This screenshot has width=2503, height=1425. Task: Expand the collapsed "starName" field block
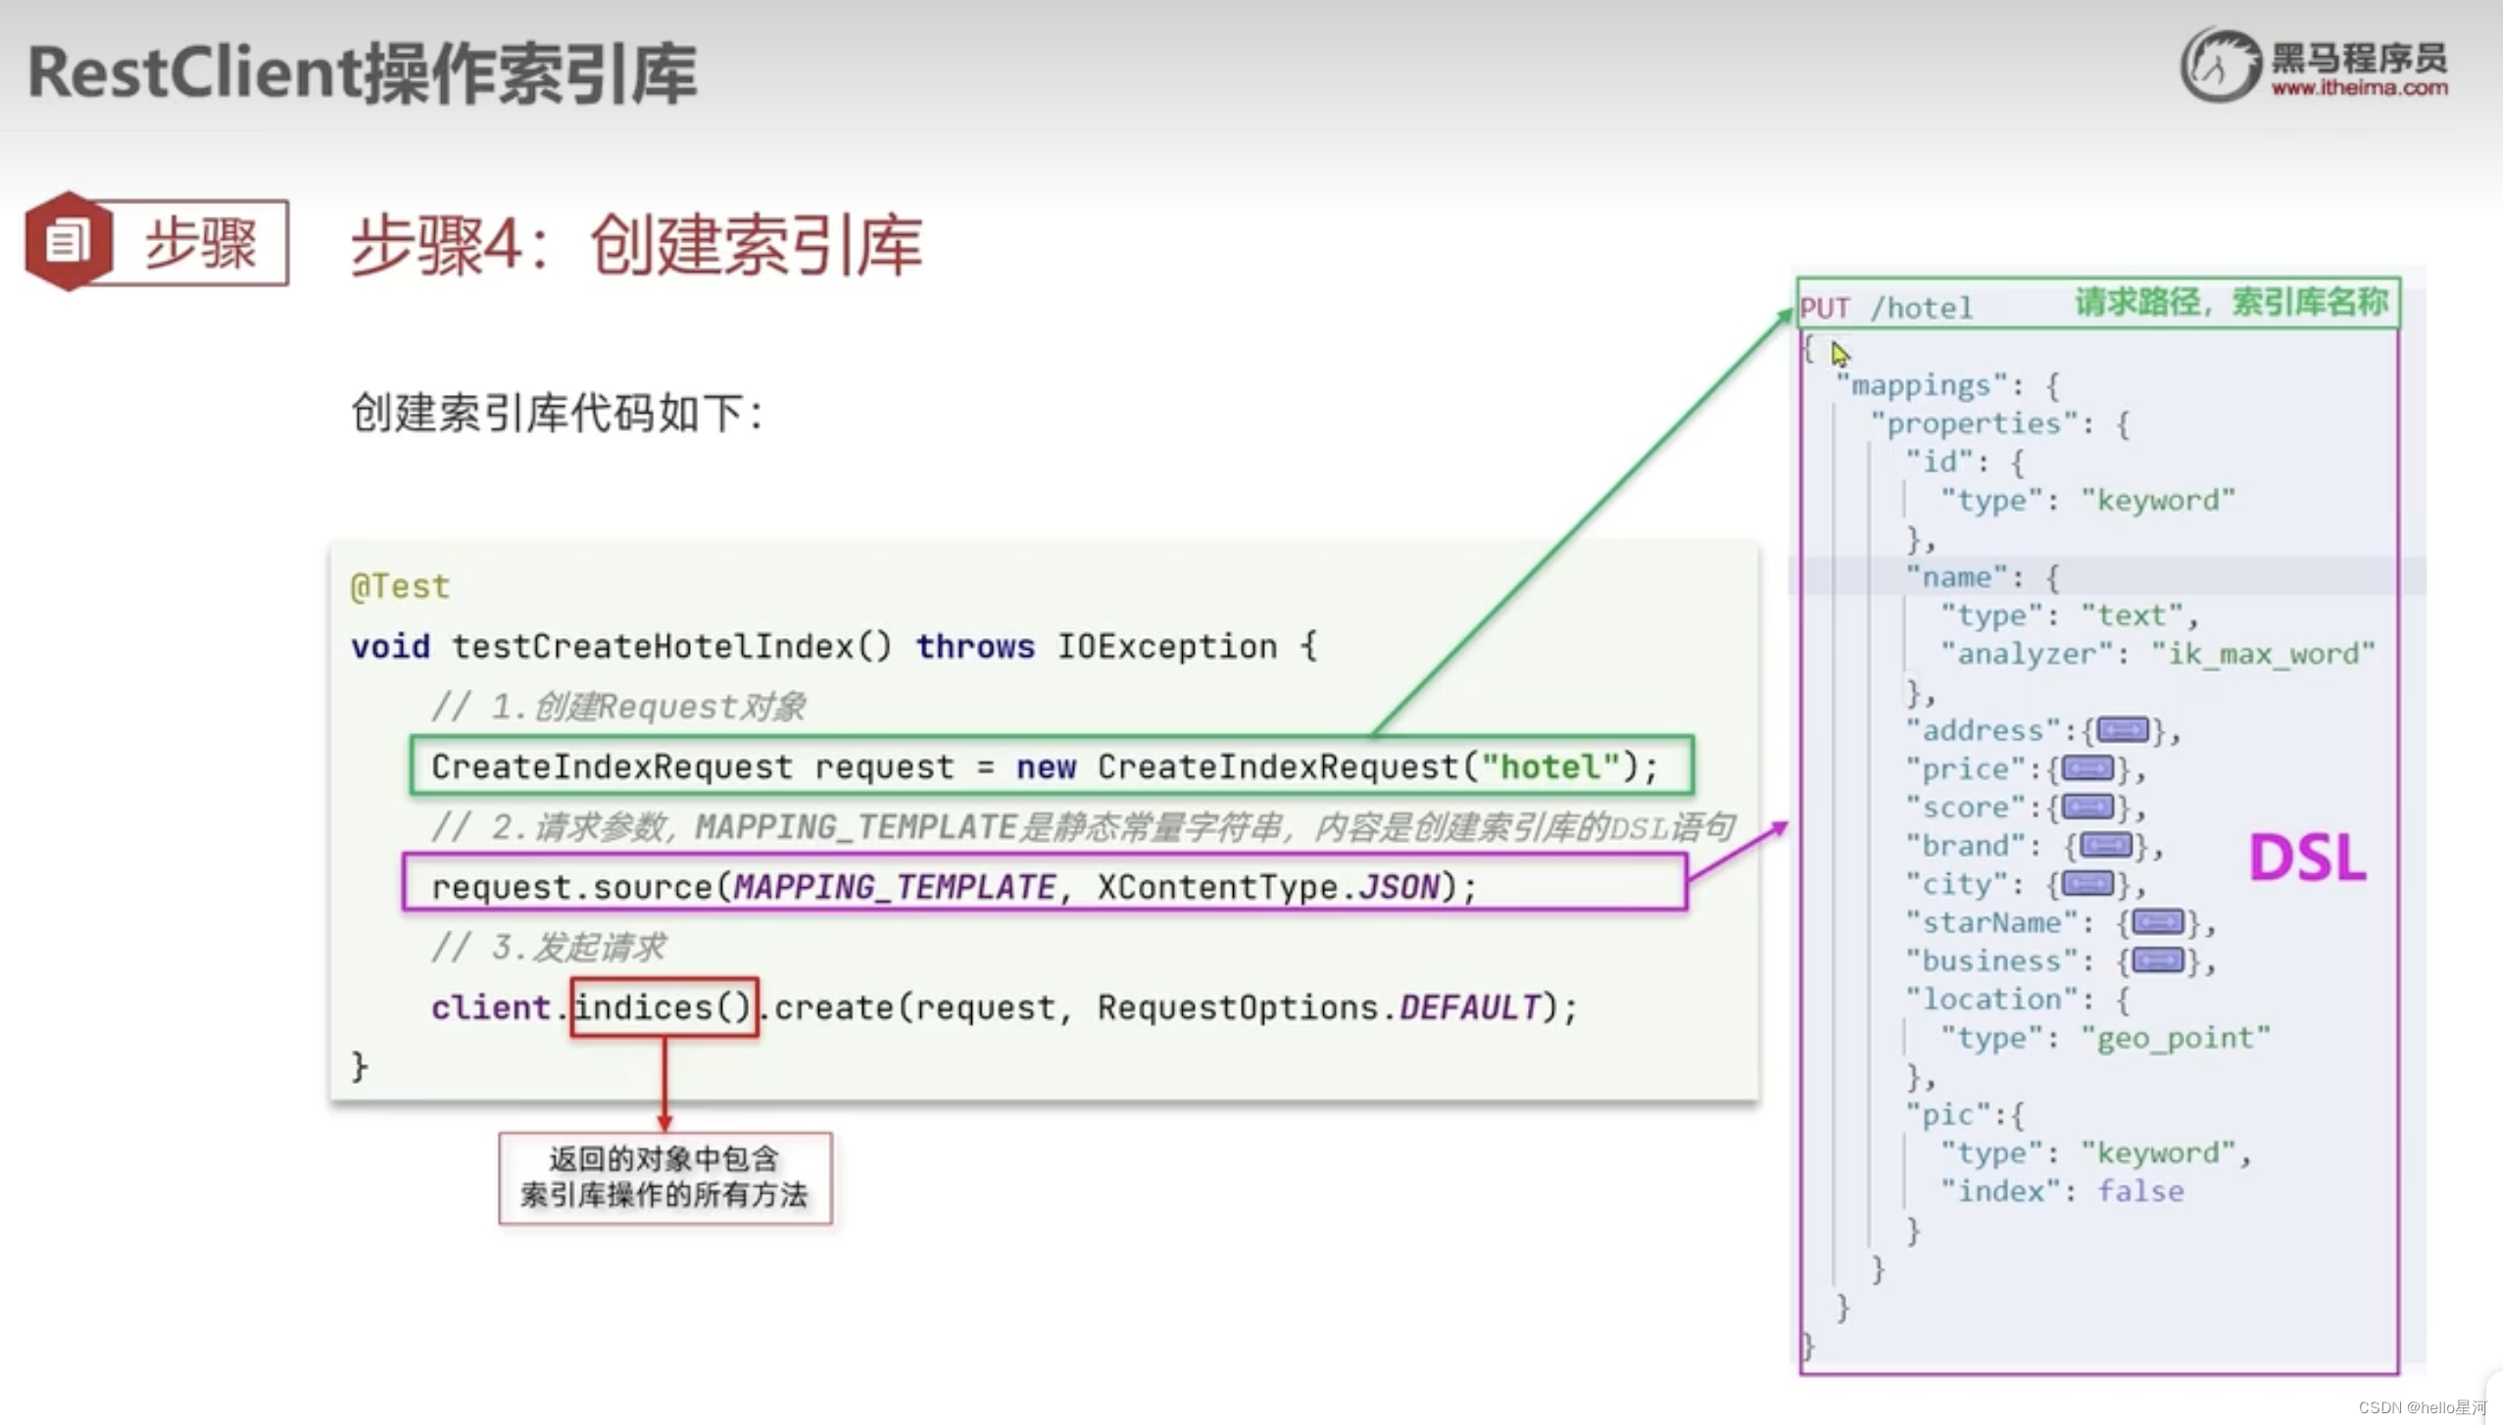pyautogui.click(x=2158, y=922)
